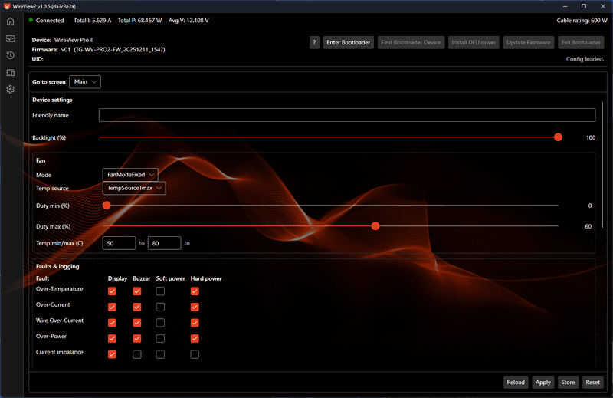The height and width of the screenshot is (398, 613).
Task: Toggle Wire Over-Current Buzzer checkbox
Action: pos(137,323)
